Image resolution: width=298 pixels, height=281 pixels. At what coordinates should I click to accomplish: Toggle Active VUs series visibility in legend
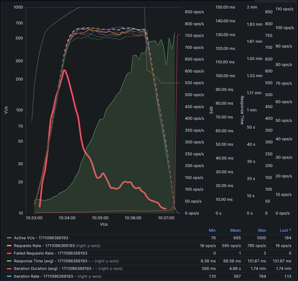point(41,238)
